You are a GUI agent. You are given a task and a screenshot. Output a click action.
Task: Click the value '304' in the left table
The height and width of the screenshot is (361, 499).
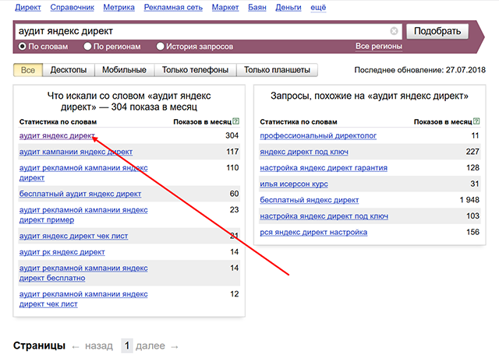(x=232, y=135)
